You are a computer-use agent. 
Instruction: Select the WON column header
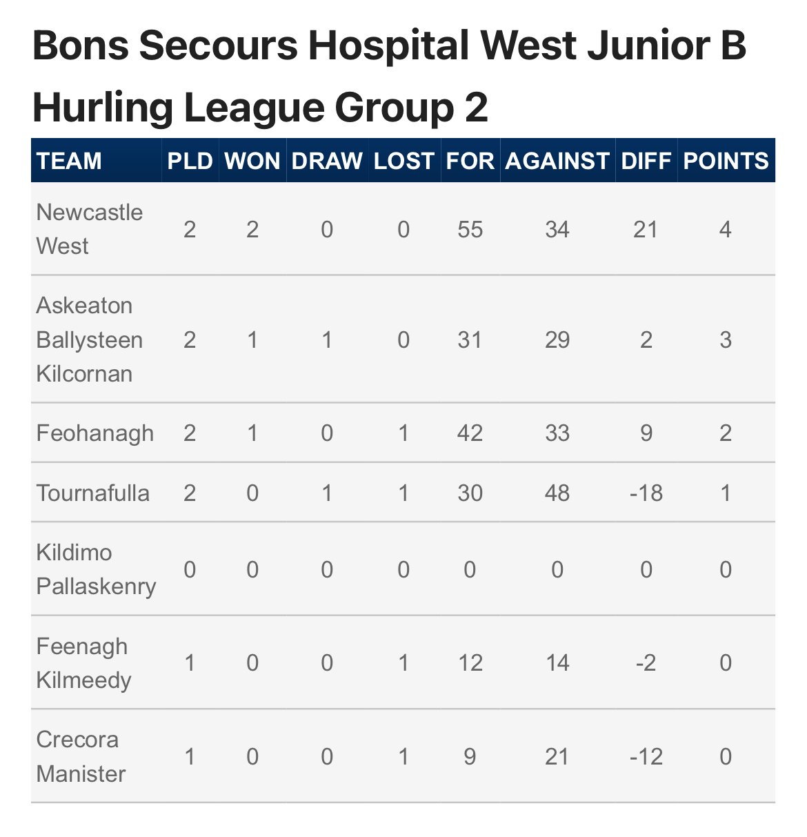click(252, 161)
